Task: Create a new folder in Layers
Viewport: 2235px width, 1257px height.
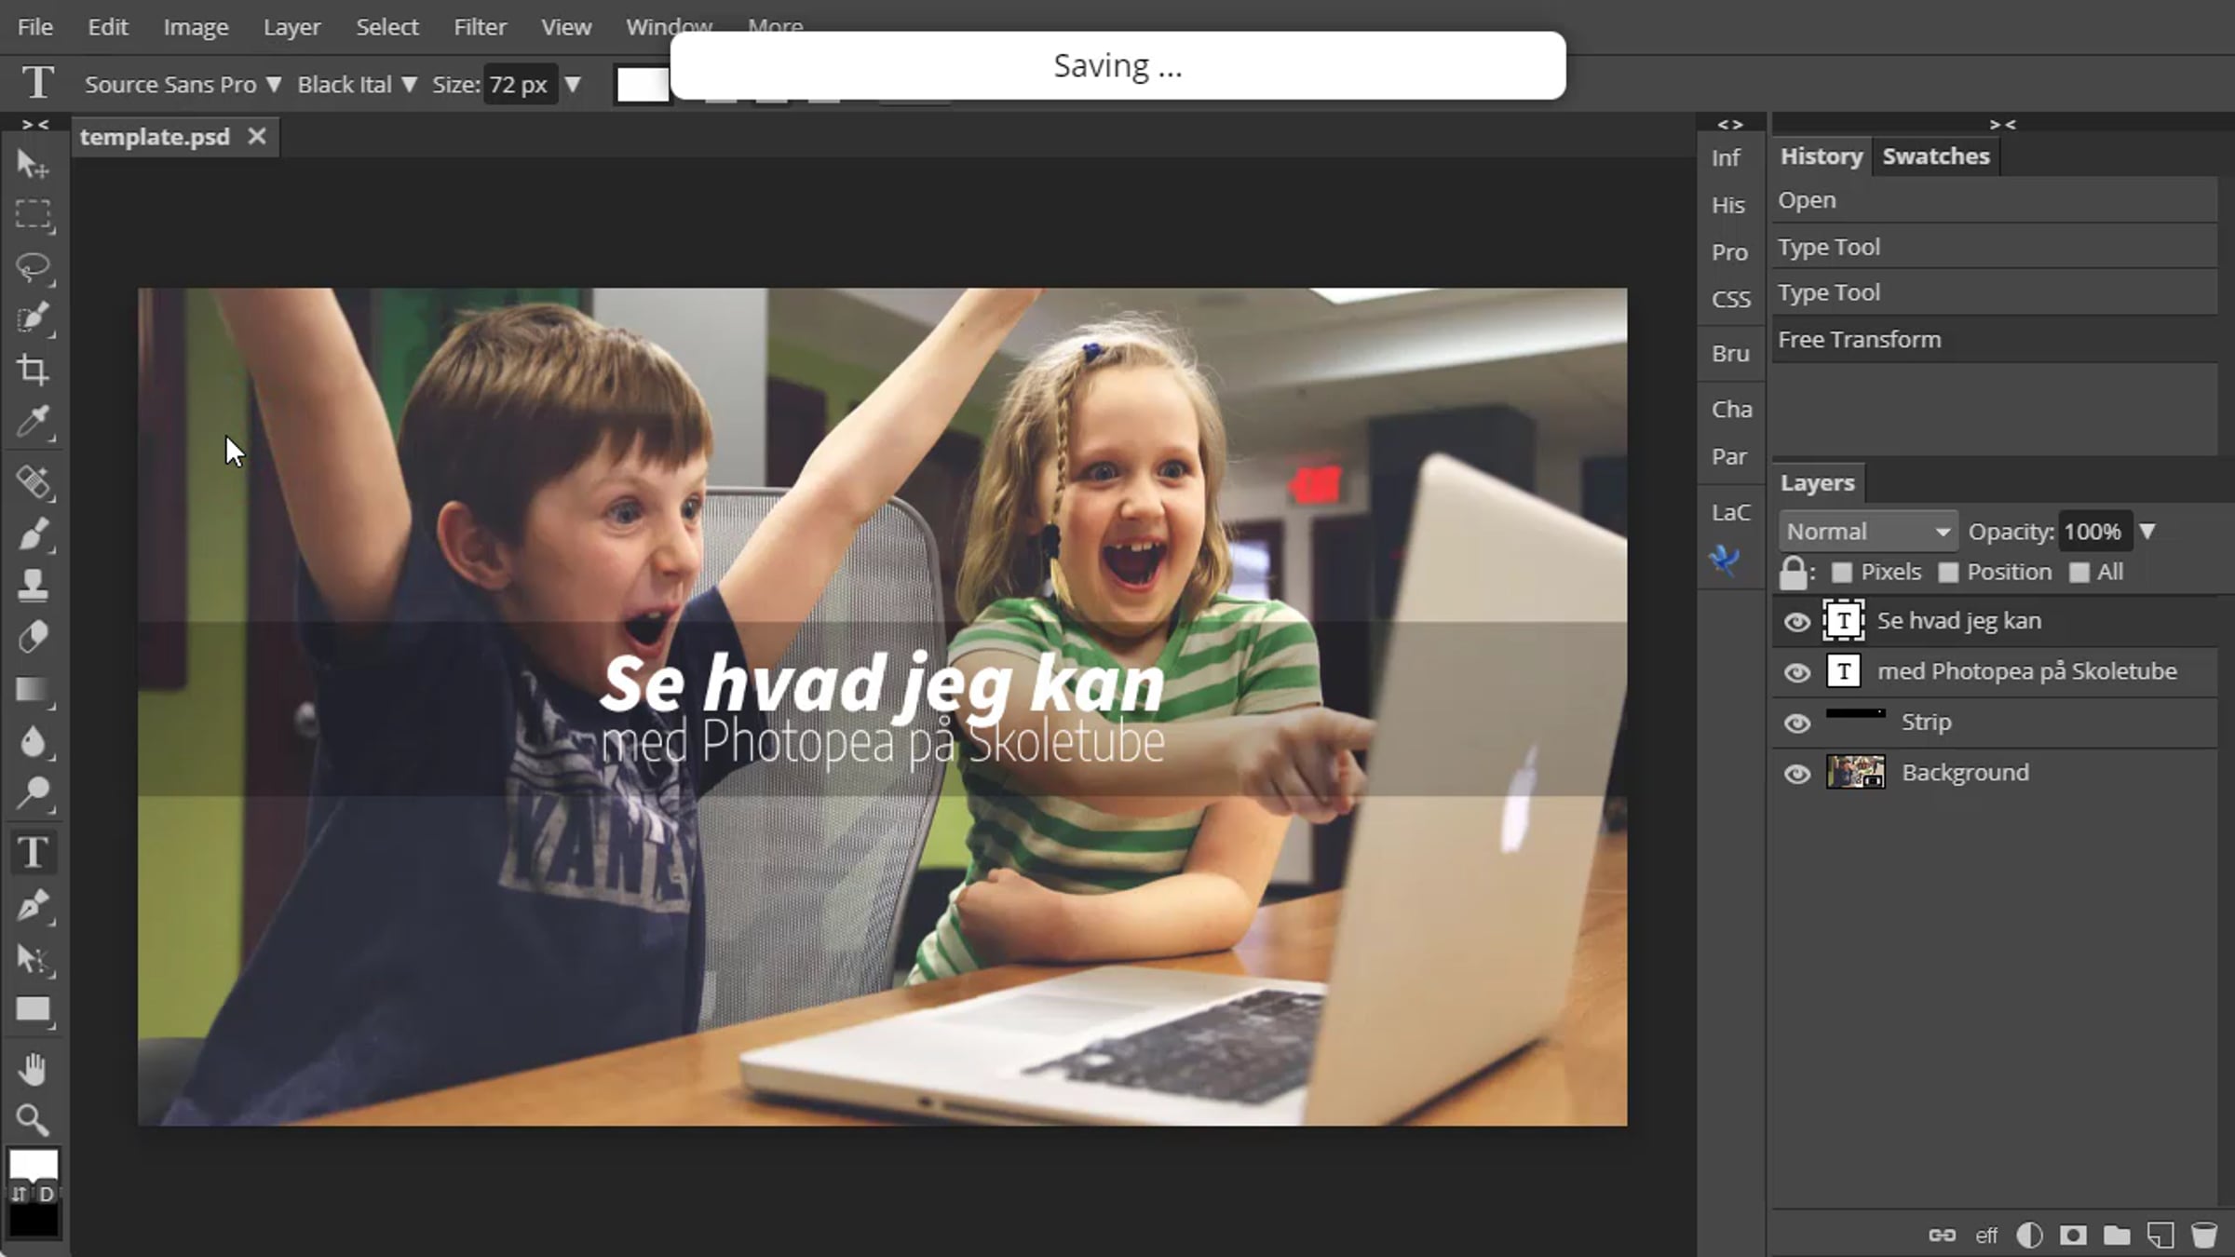Action: point(2117,1236)
